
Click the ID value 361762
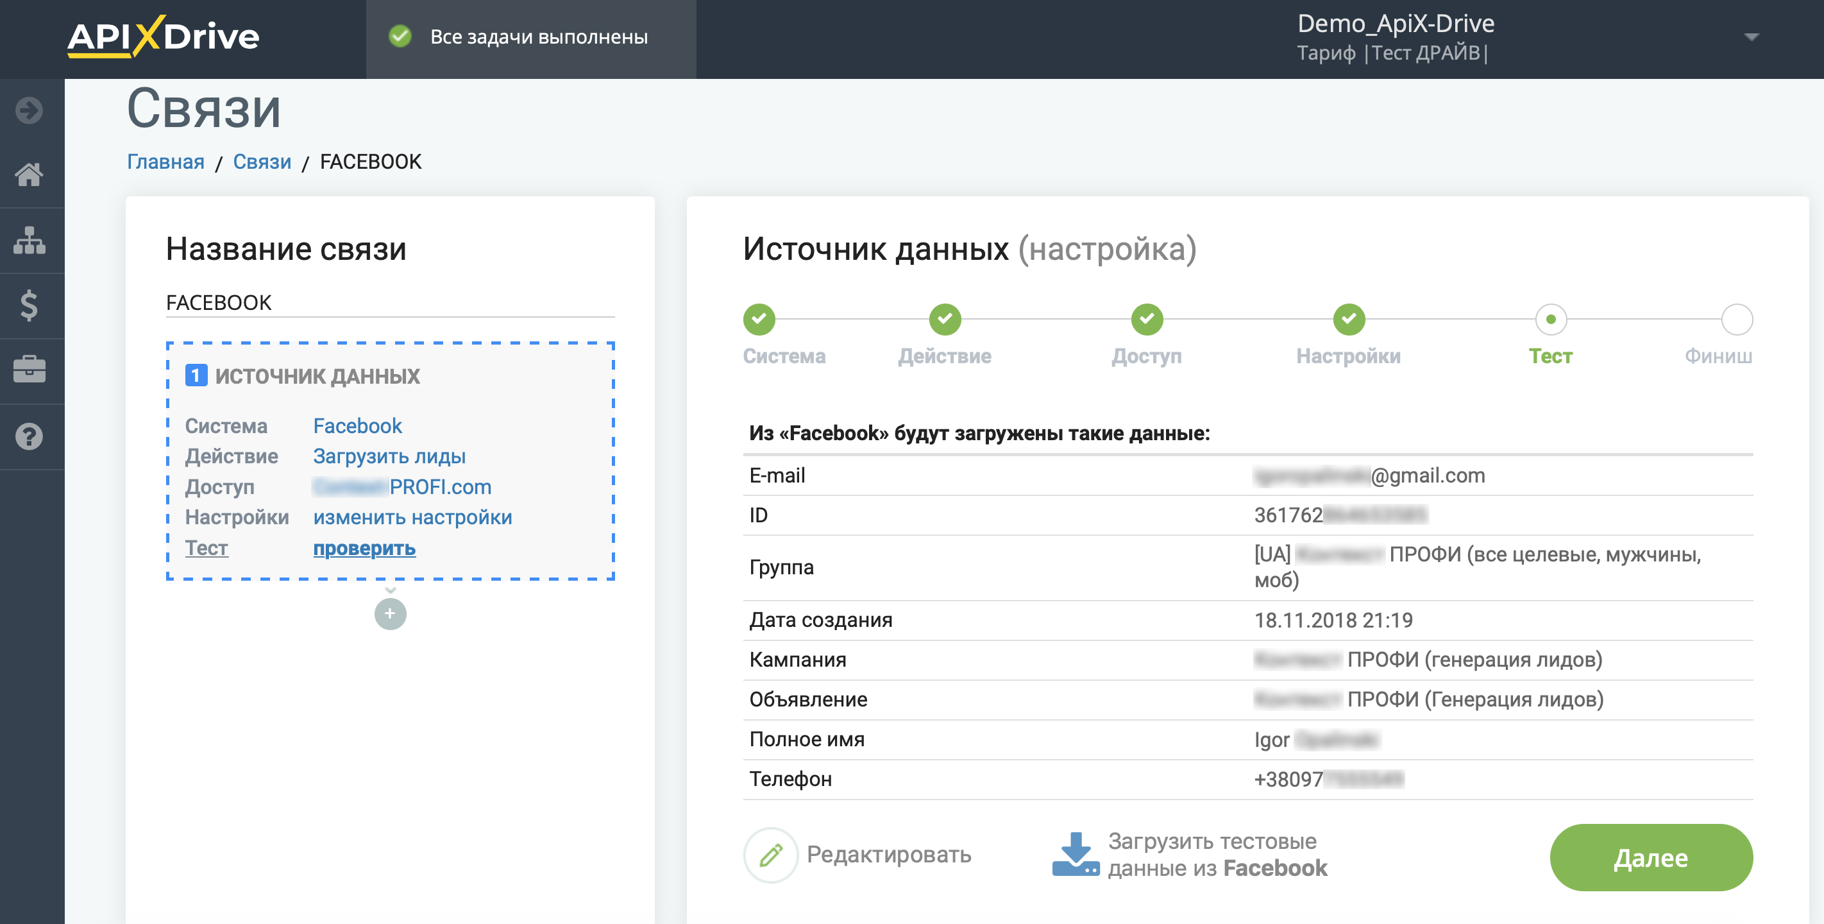(1340, 515)
